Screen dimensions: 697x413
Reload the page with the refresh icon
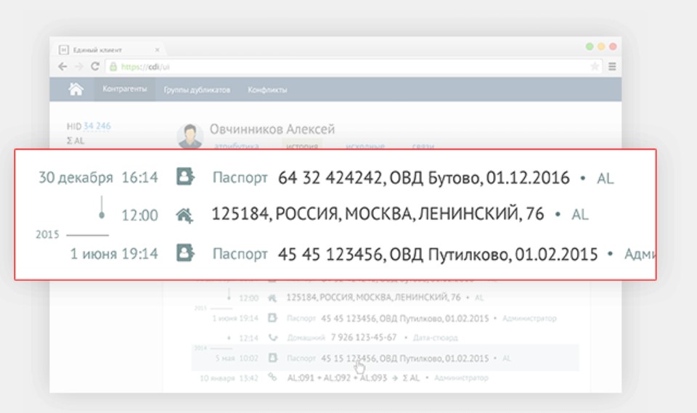94,66
